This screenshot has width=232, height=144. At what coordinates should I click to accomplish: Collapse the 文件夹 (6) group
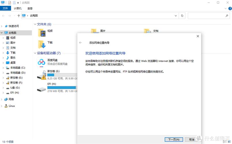(35, 24)
